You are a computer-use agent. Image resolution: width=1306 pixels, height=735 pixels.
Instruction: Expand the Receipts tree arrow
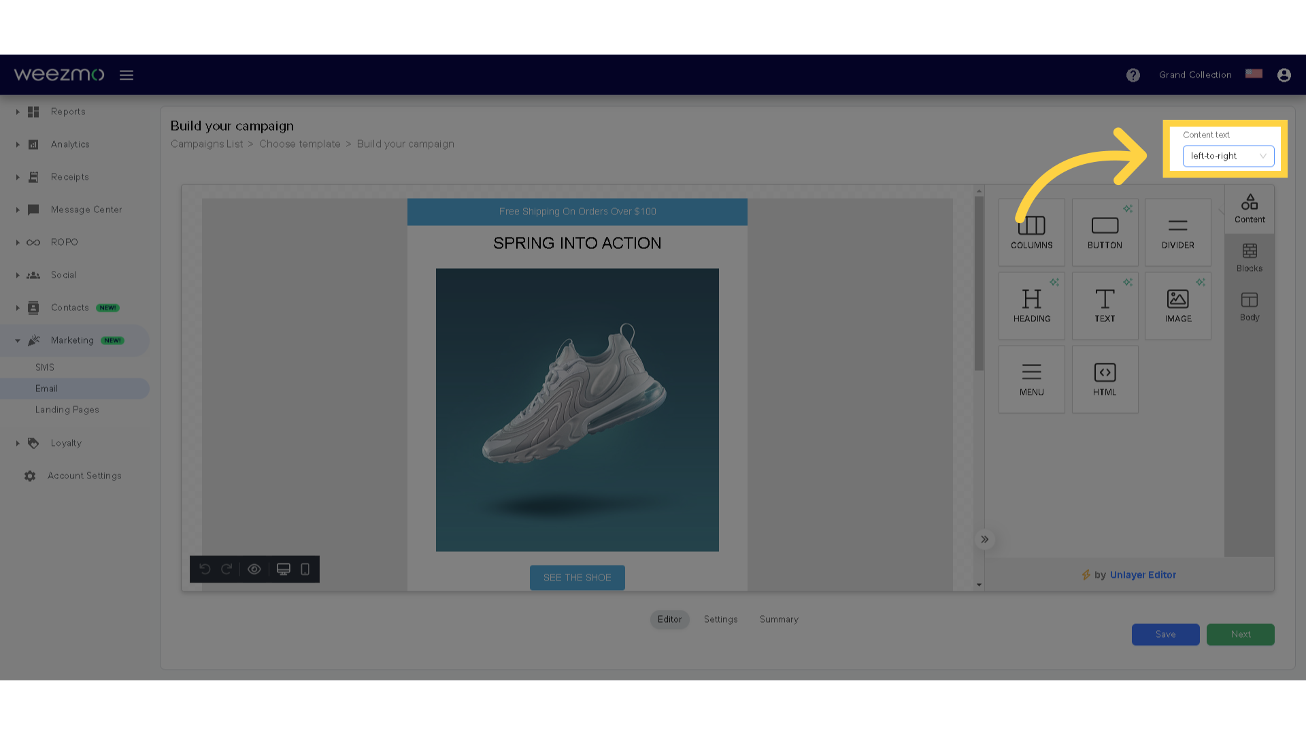(18, 177)
